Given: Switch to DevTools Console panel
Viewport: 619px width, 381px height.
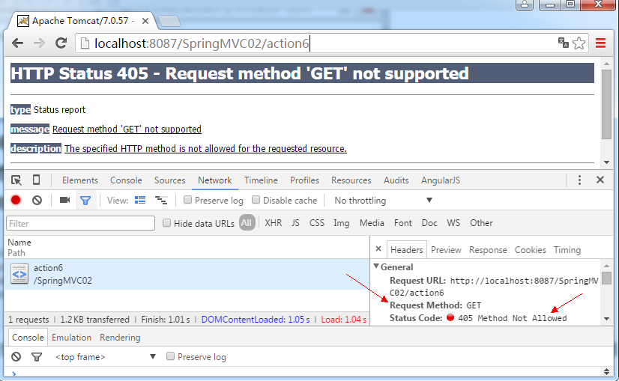Looking at the screenshot, I should tap(126, 180).
